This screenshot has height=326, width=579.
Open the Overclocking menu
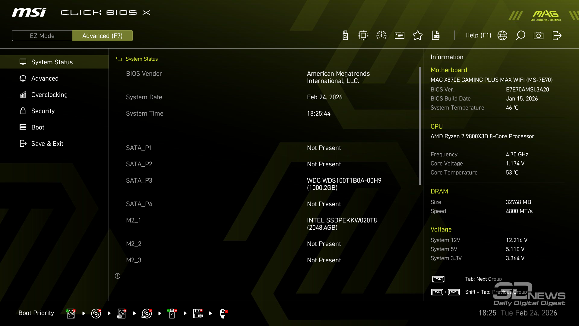(x=49, y=95)
